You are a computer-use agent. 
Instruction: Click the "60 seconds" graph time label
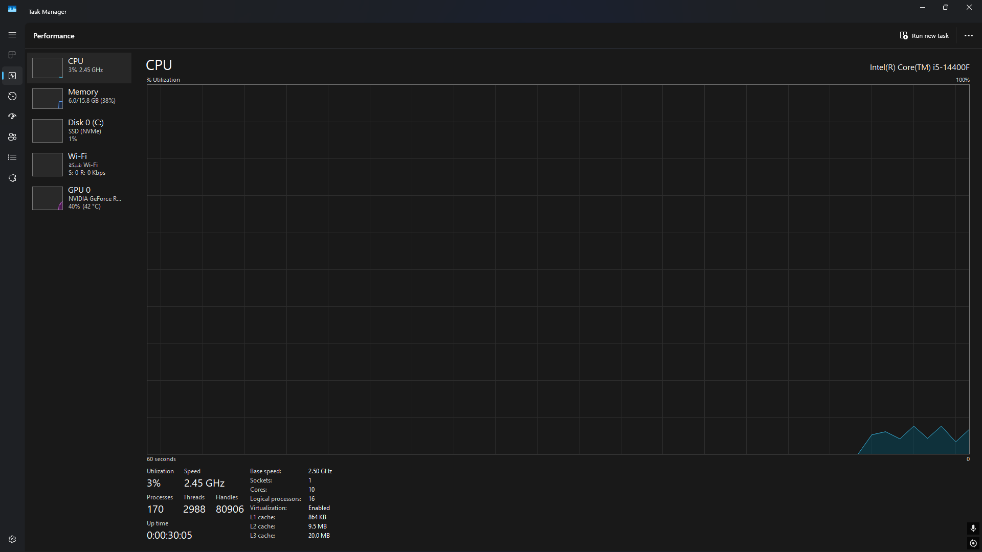pyautogui.click(x=161, y=459)
